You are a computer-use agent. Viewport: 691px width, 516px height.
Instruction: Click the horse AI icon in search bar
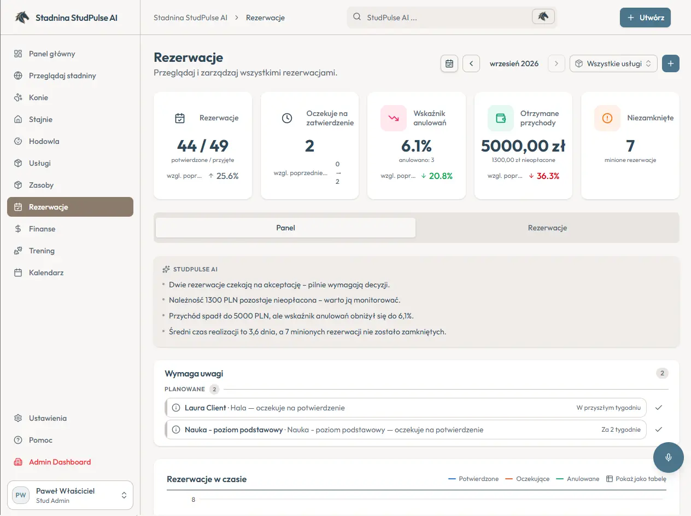coord(543,16)
